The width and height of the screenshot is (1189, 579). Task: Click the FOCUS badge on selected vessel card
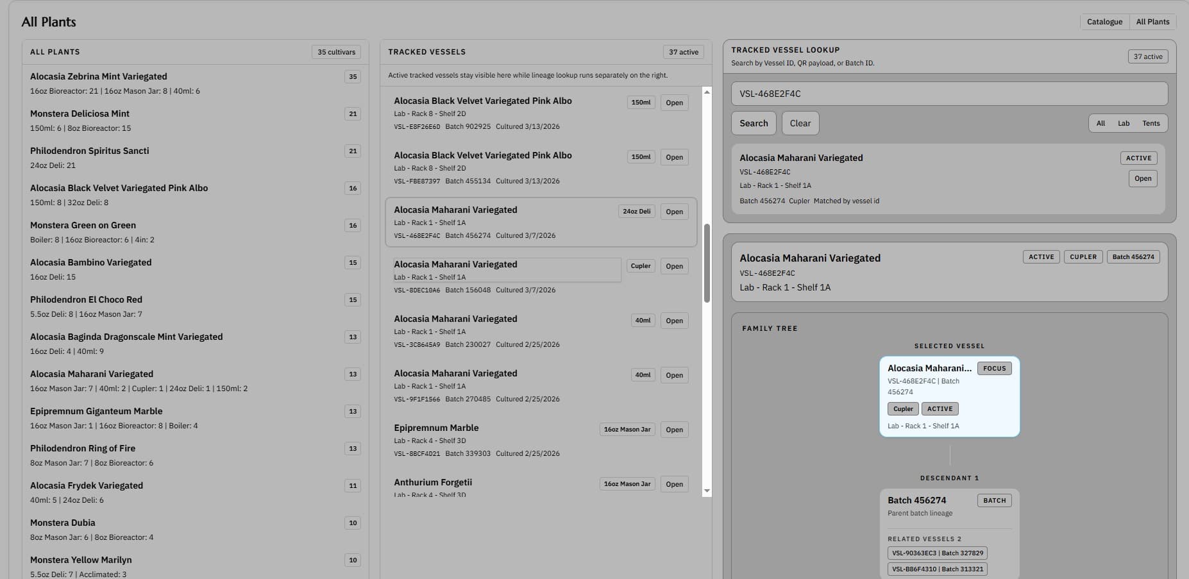(x=994, y=368)
